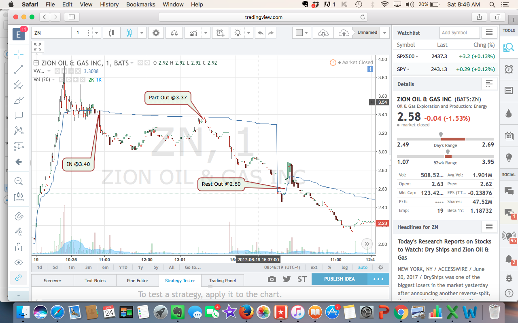The width and height of the screenshot is (518, 323).
Task: Toggle the sync drawings link icon
Action: pos(19,278)
